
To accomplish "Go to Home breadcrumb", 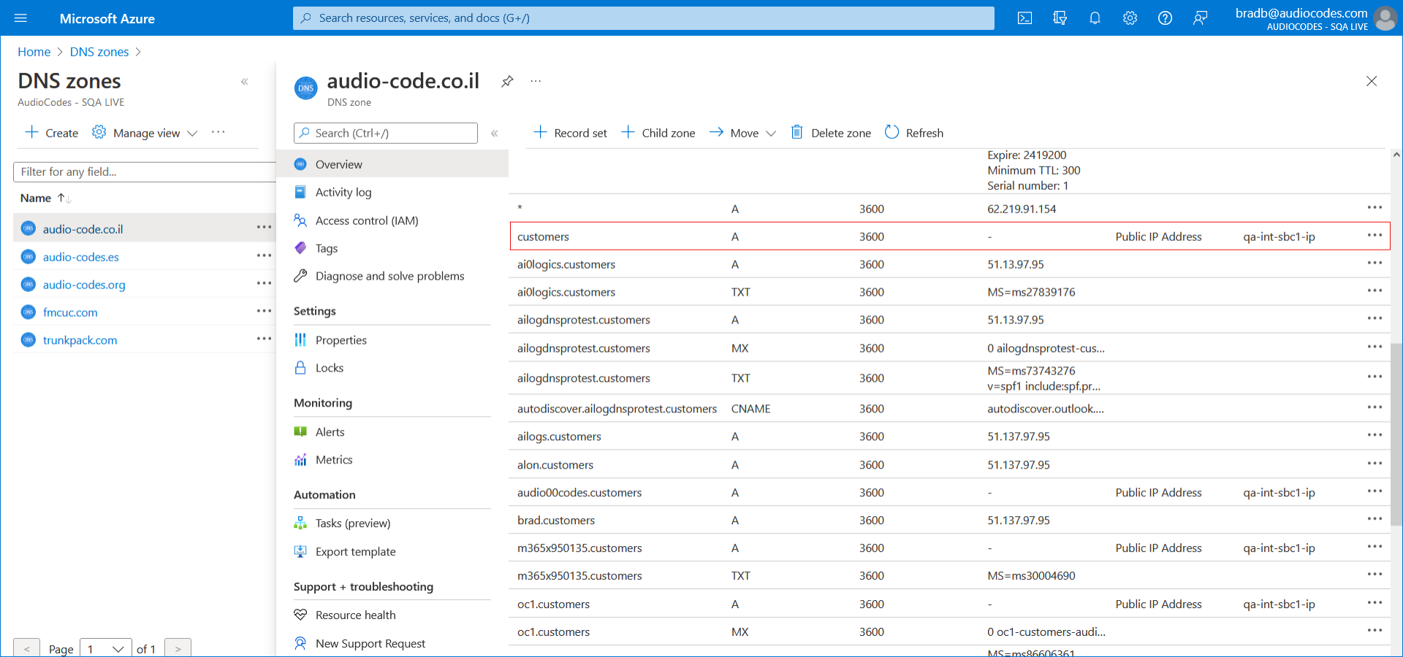I will click(34, 52).
